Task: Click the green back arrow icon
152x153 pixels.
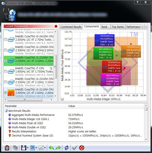Action: coord(51,147)
